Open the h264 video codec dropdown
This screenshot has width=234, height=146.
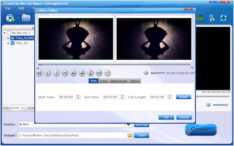pos(23,108)
